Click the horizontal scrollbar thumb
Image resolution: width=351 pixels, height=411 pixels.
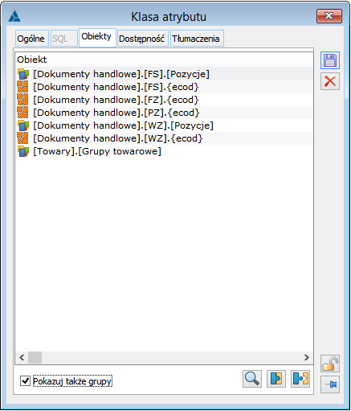(35, 357)
